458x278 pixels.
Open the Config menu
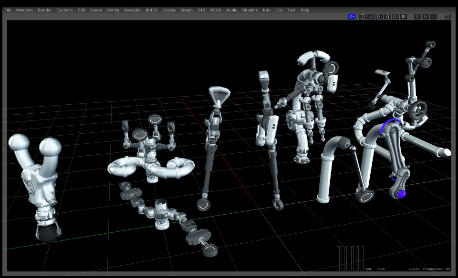[113, 10]
